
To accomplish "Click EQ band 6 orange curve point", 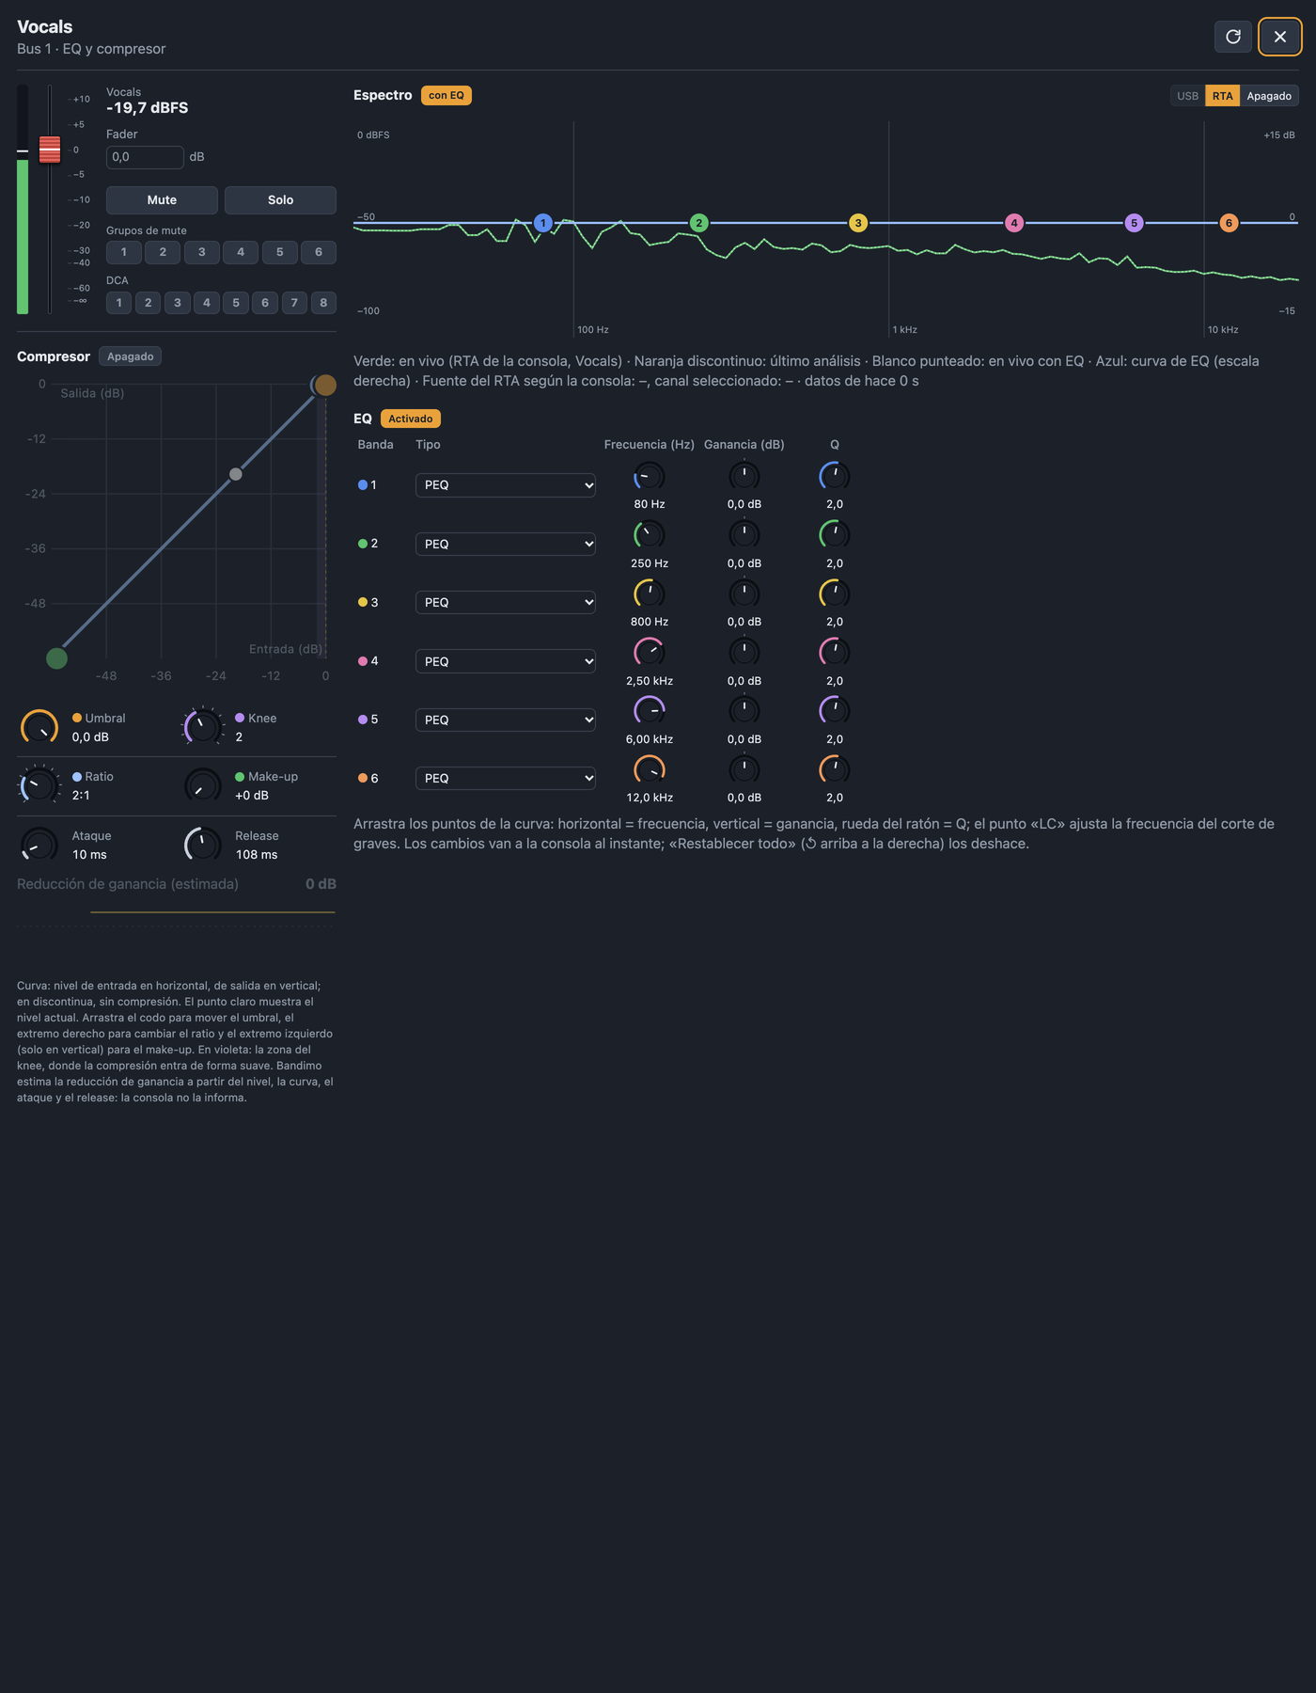I will pos(1229,223).
